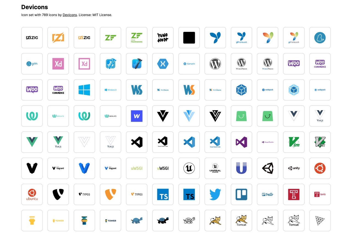Choose the outlined Adobe Xd icon

[84, 64]
